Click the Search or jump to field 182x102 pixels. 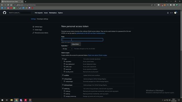click(x=20, y=13)
